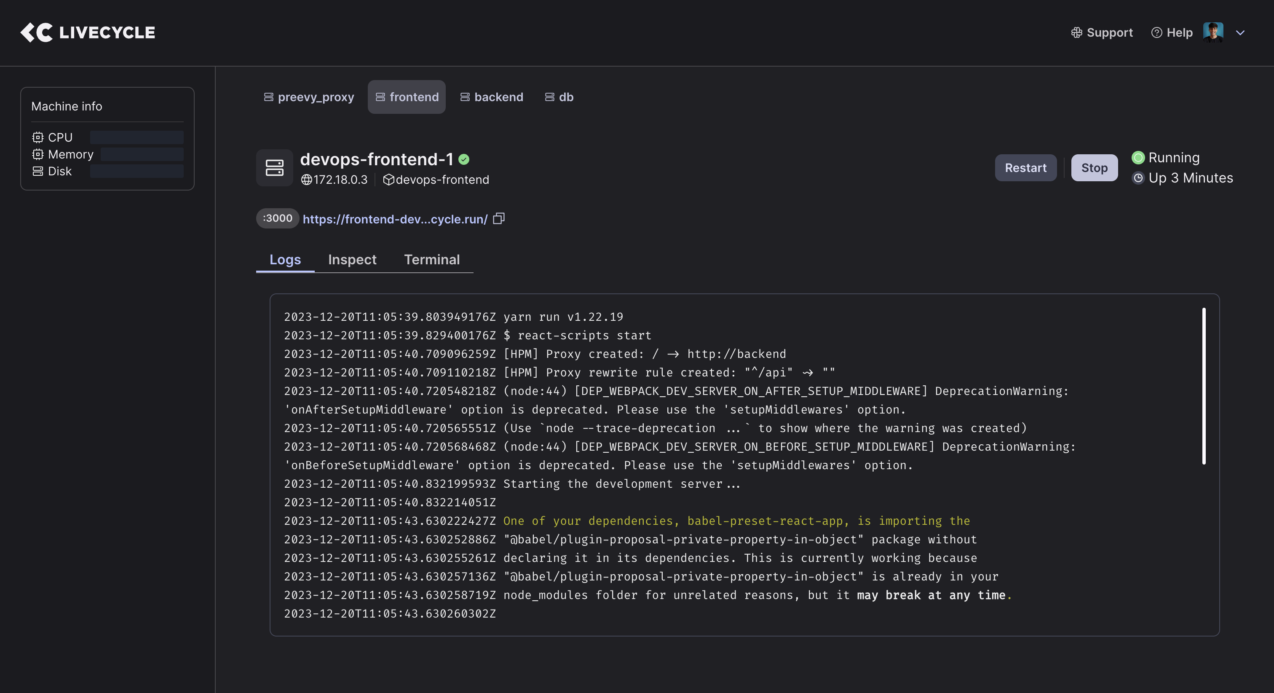Copy the frontend URL with copy icon

(498, 219)
